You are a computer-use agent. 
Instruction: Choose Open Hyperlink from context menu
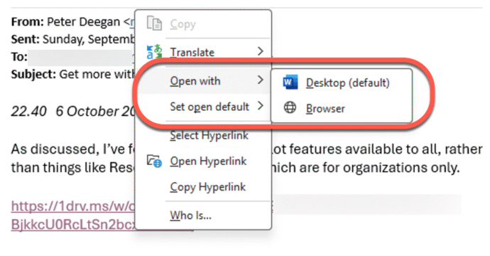pyautogui.click(x=203, y=161)
